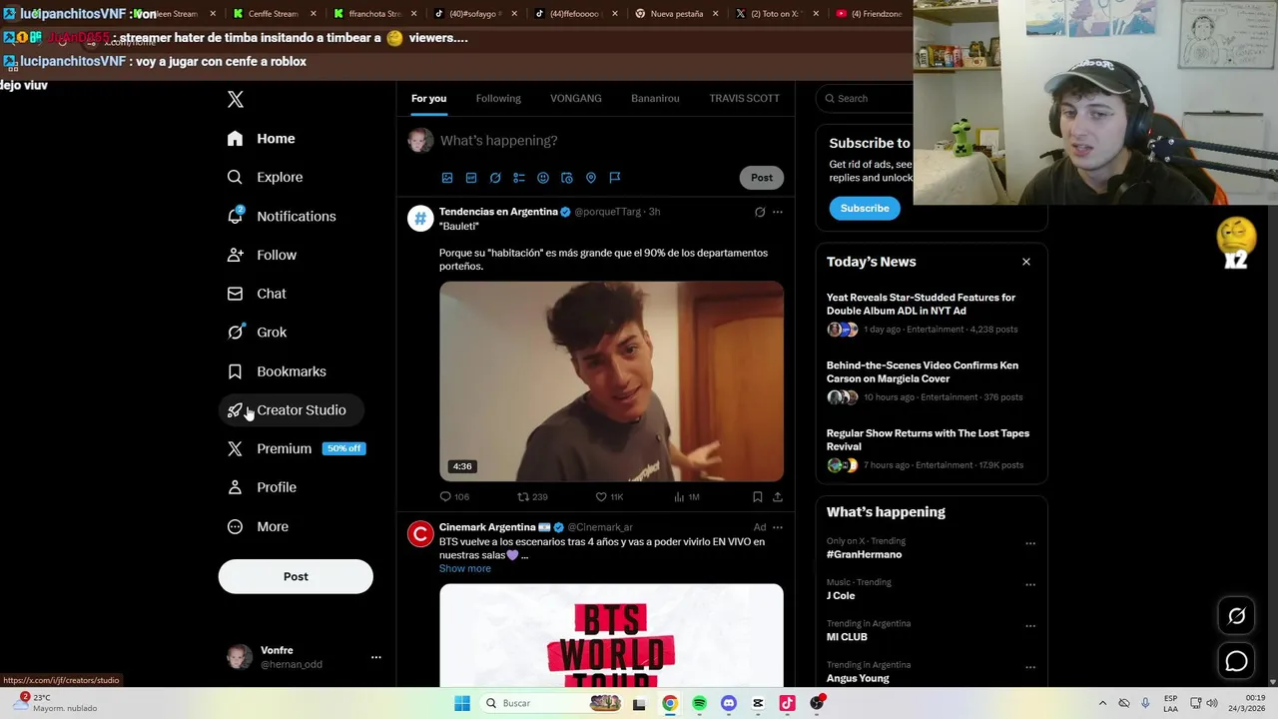
Task: Open the floating Grok button
Action: (1236, 616)
